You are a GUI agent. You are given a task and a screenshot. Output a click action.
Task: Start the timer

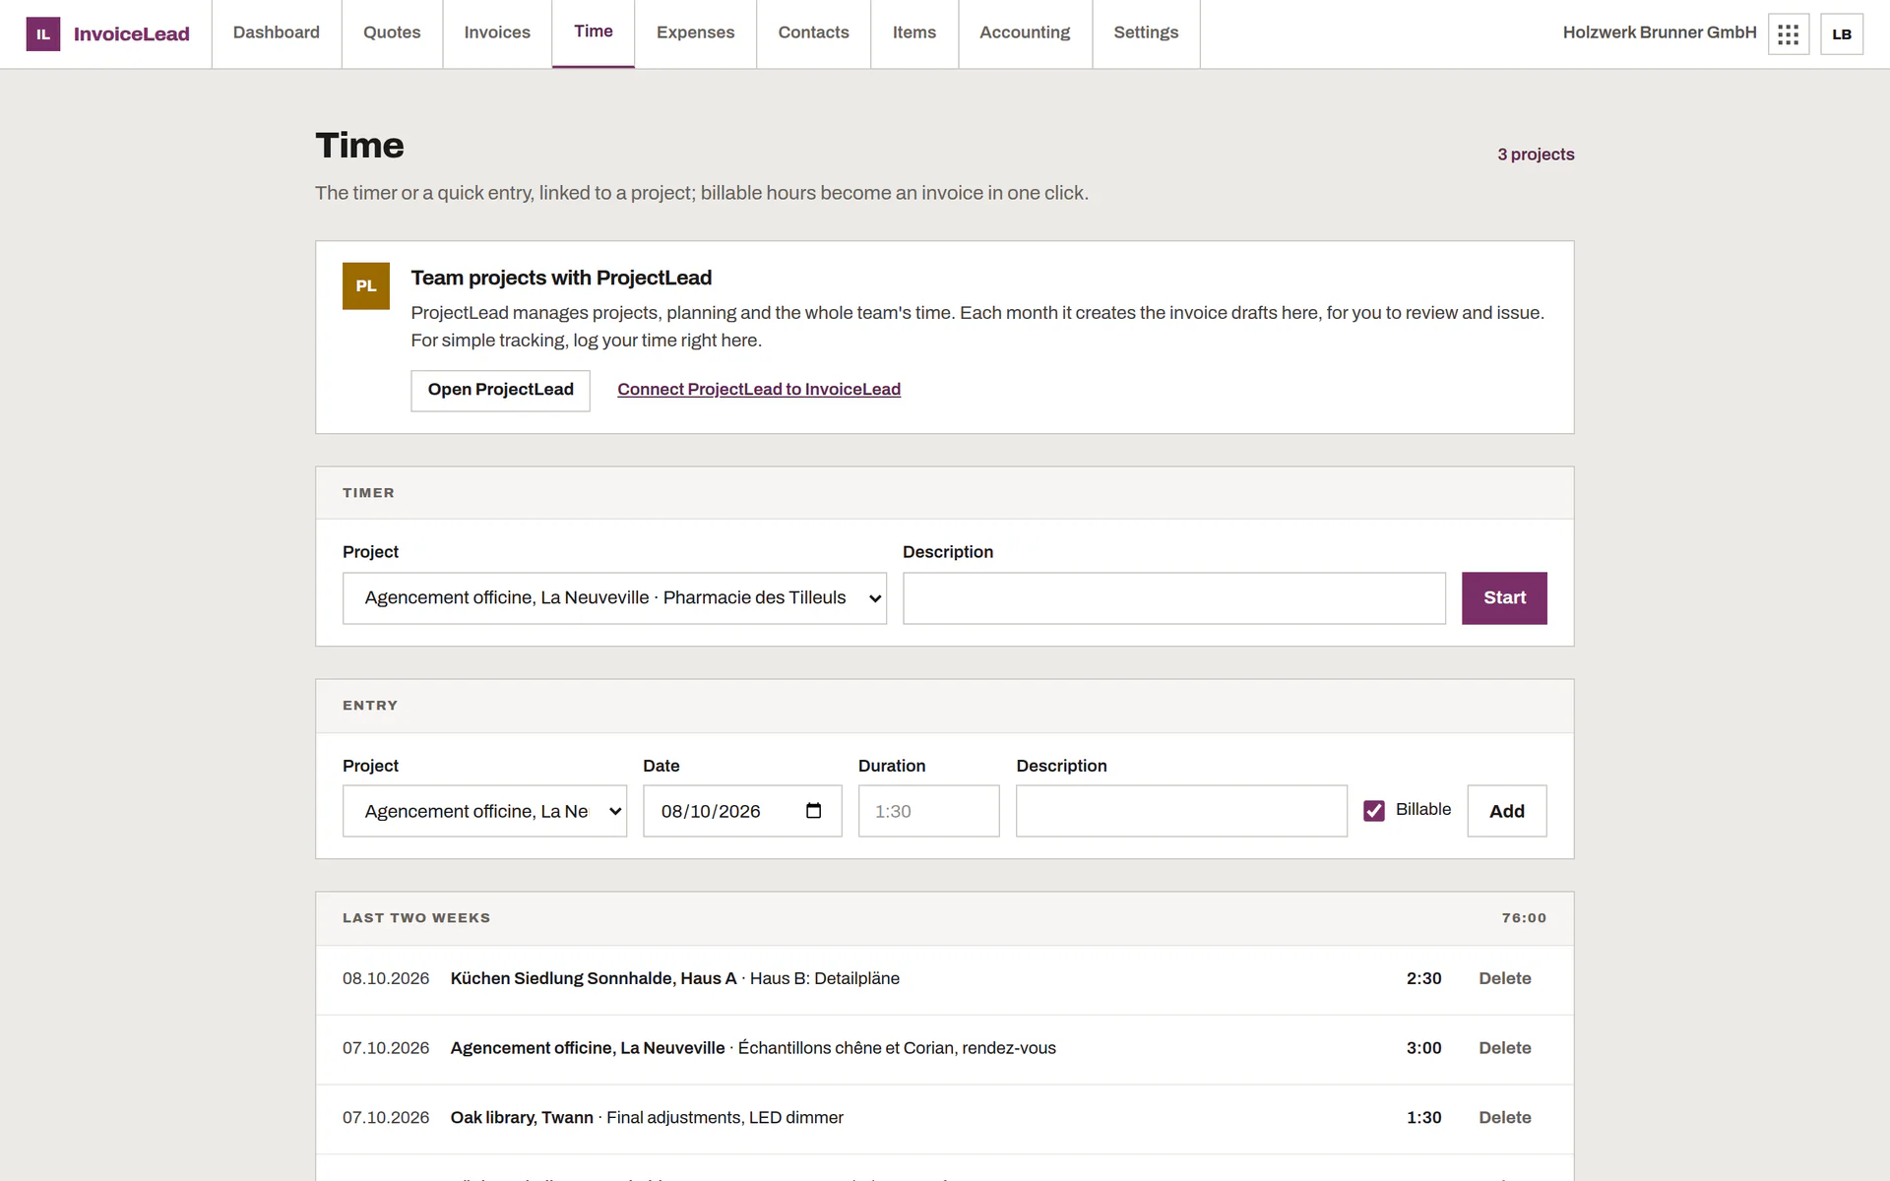[x=1504, y=598]
